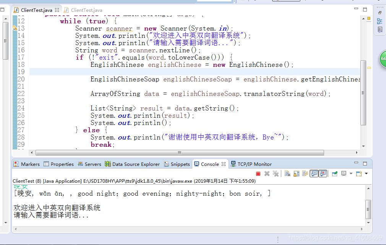The height and width of the screenshot is (245, 386).
Task: Click the console input line after '请输入需要翻译词语...'
Action: tap(189, 222)
